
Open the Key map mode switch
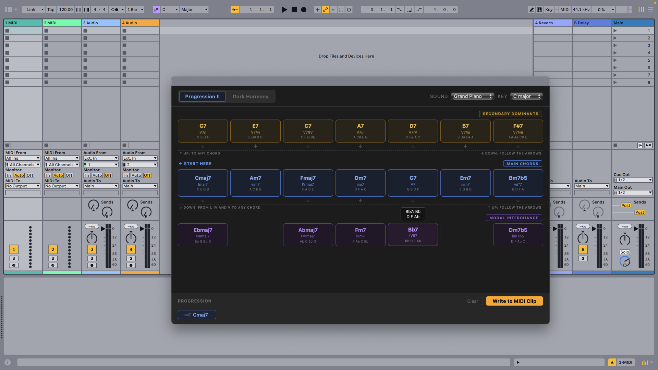tap(549, 10)
